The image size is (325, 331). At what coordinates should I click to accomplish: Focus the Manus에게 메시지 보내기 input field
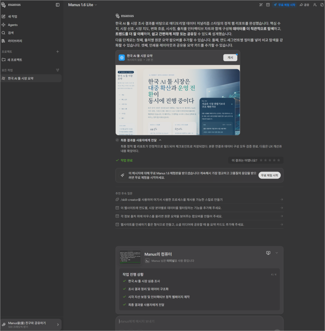click(194, 321)
